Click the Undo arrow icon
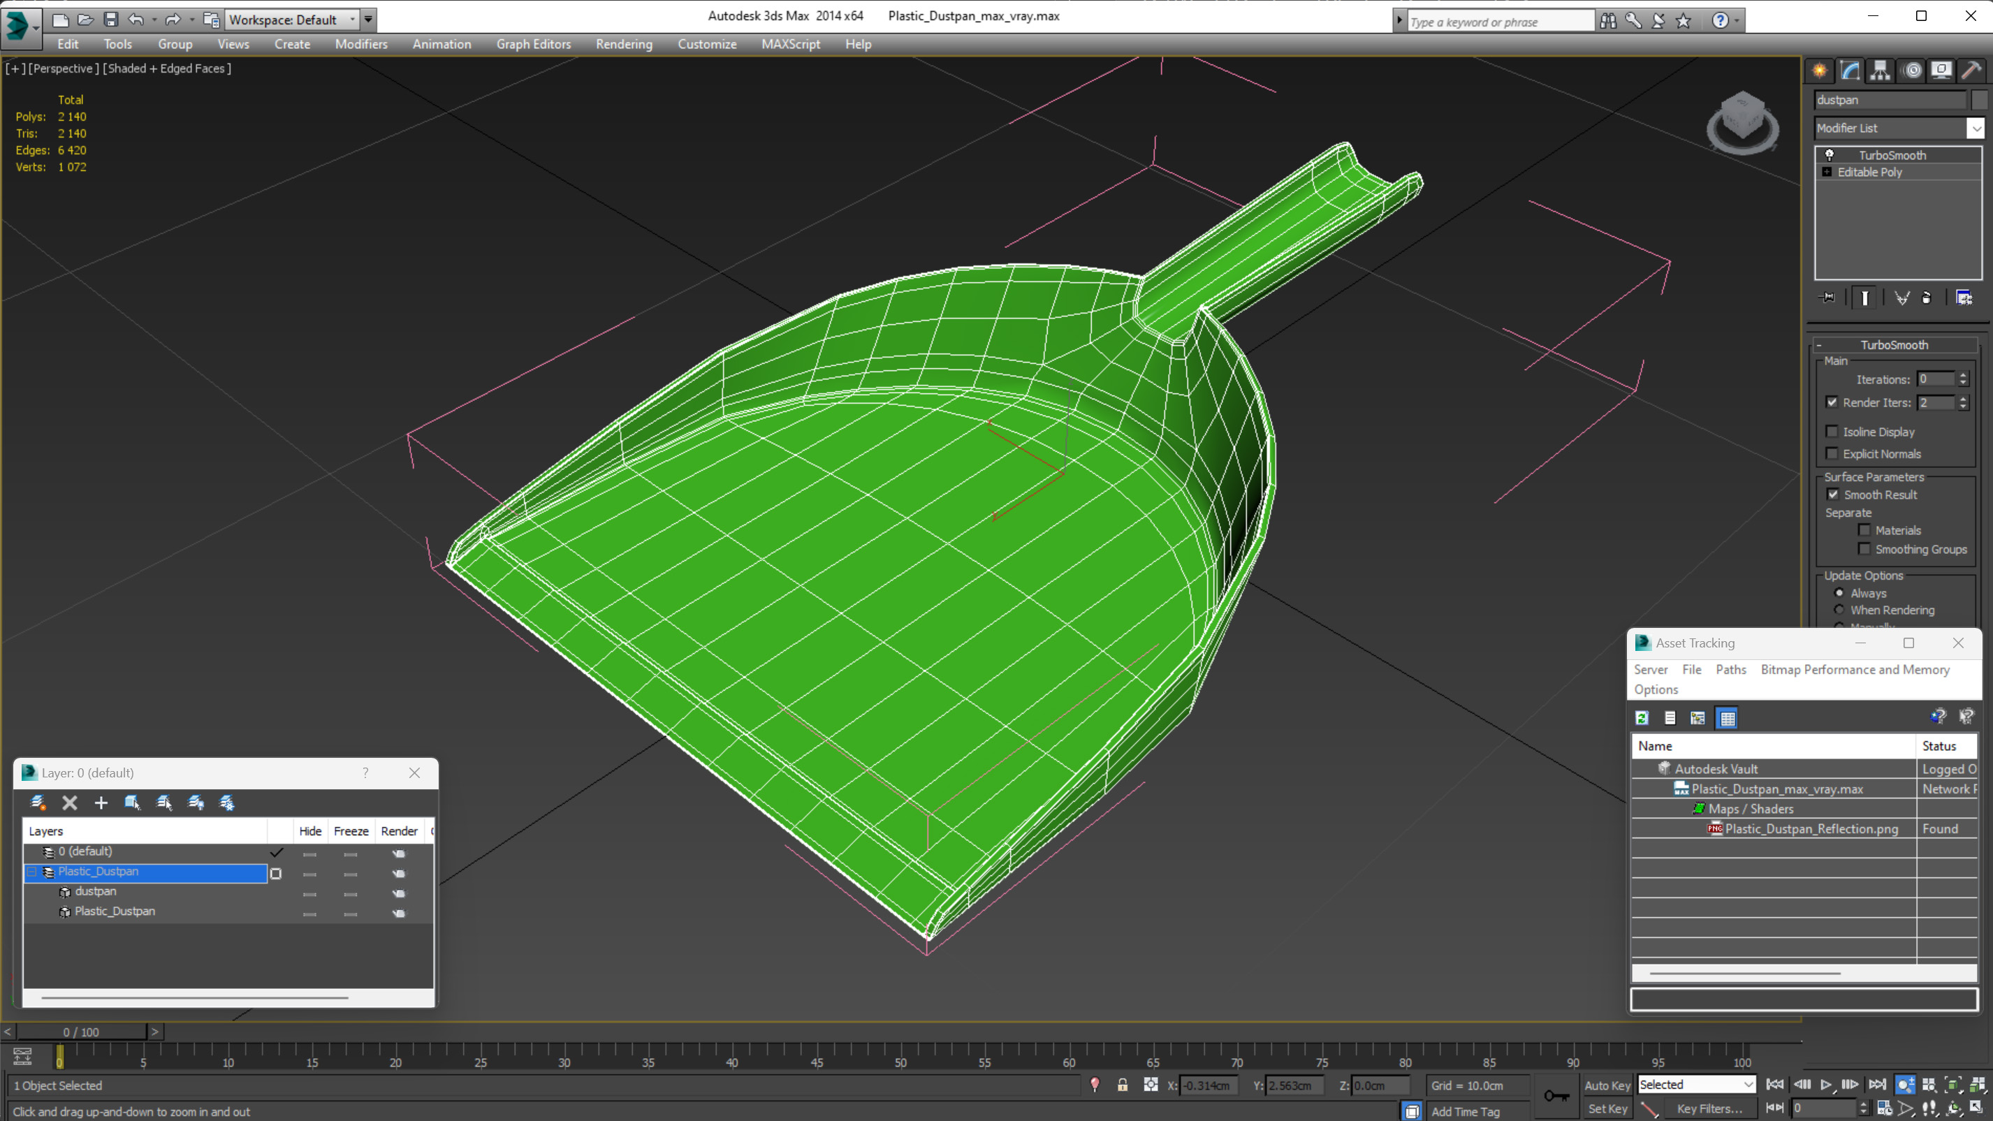 click(x=136, y=20)
